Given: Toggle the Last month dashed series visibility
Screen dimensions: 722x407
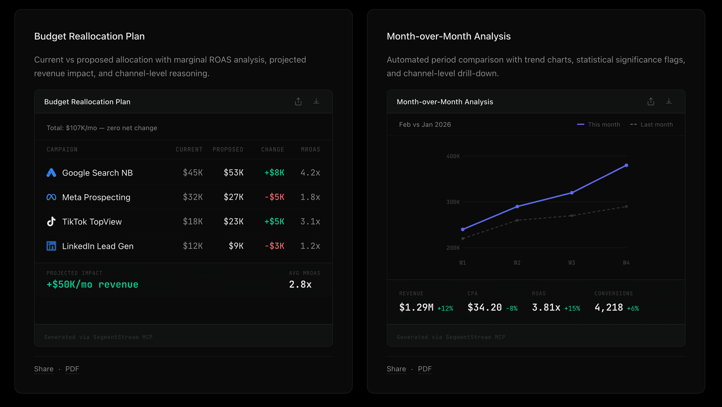Looking at the screenshot, I should (651, 124).
